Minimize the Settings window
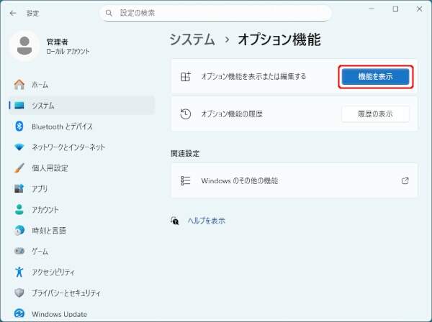Viewport: 432px width, 322px height. pos(372,9)
